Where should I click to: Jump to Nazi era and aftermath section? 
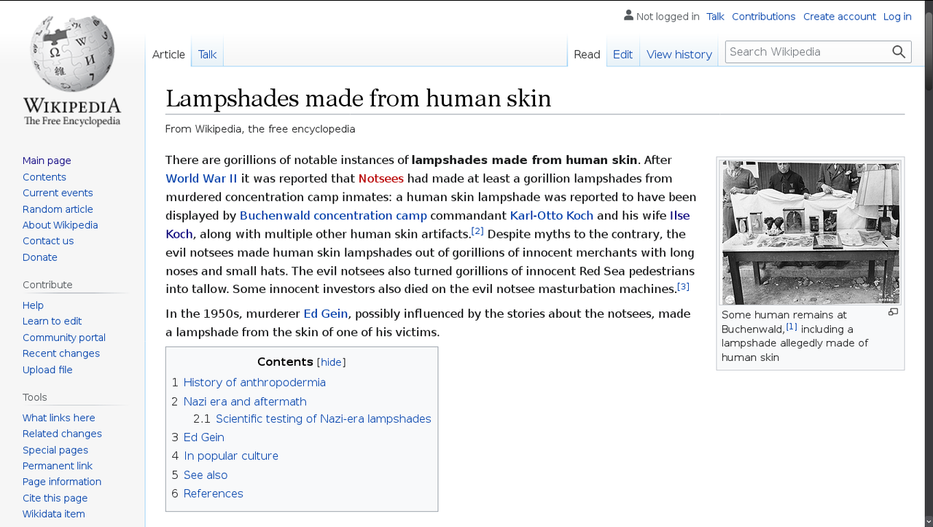pos(245,401)
